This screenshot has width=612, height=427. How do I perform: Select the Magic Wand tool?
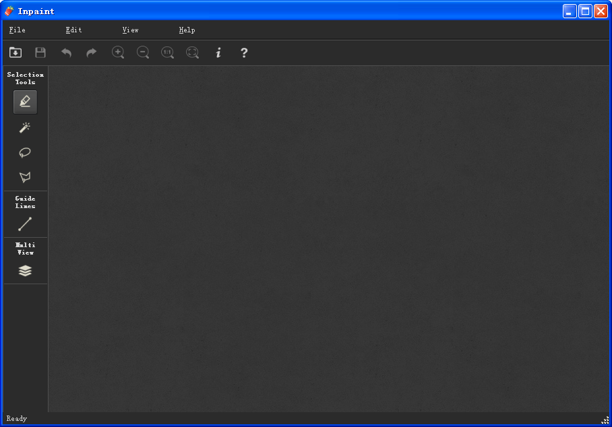[25, 127]
